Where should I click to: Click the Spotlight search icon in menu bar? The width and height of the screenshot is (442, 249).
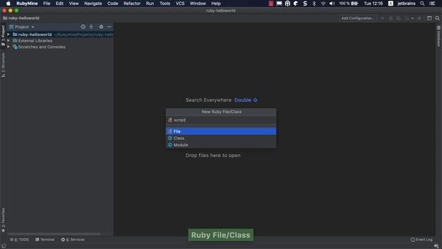[x=422, y=3]
